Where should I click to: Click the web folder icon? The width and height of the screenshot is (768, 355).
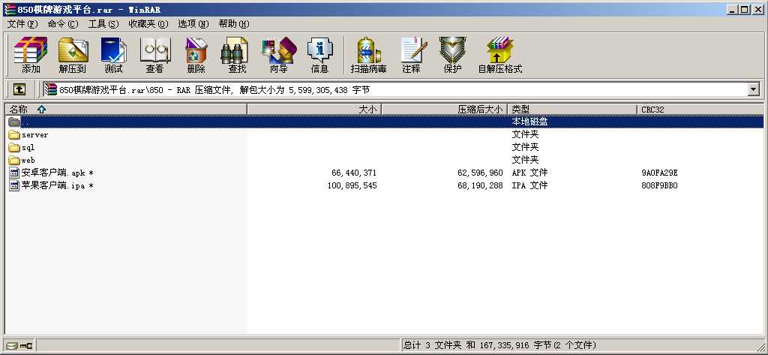(x=14, y=160)
